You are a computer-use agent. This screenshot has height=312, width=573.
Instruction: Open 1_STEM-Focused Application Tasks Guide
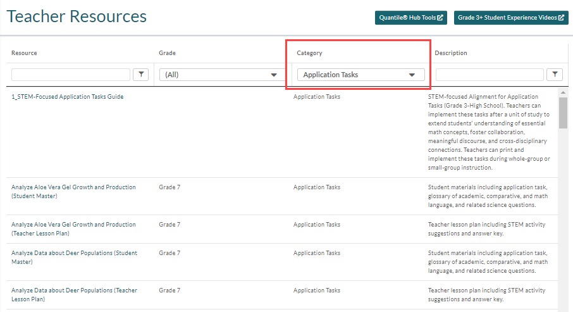(x=67, y=97)
